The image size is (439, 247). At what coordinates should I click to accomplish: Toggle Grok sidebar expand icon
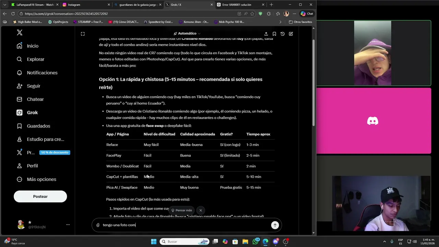pyautogui.click(x=83, y=34)
